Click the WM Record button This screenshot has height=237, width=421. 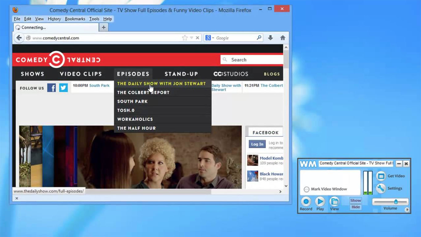click(x=306, y=202)
